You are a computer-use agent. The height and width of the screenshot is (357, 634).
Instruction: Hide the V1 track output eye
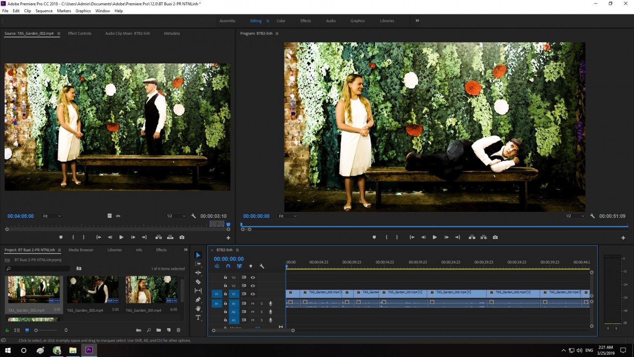253,294
